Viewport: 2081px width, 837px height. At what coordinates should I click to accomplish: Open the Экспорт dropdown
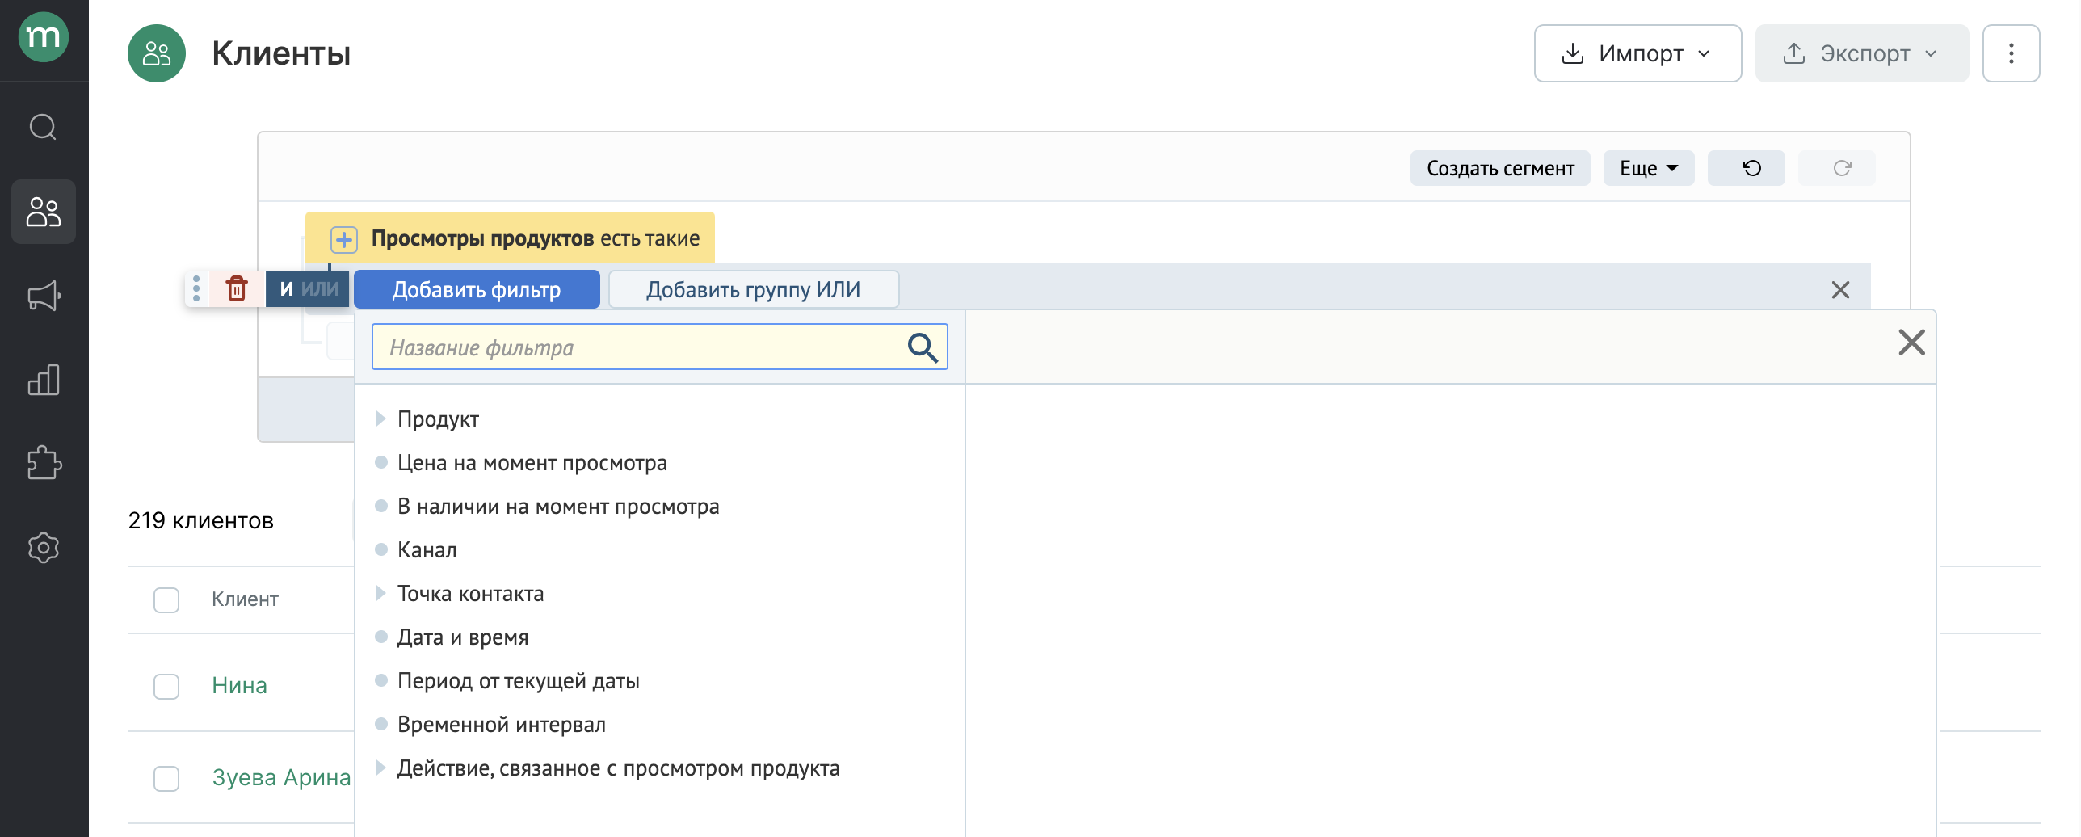[1862, 53]
